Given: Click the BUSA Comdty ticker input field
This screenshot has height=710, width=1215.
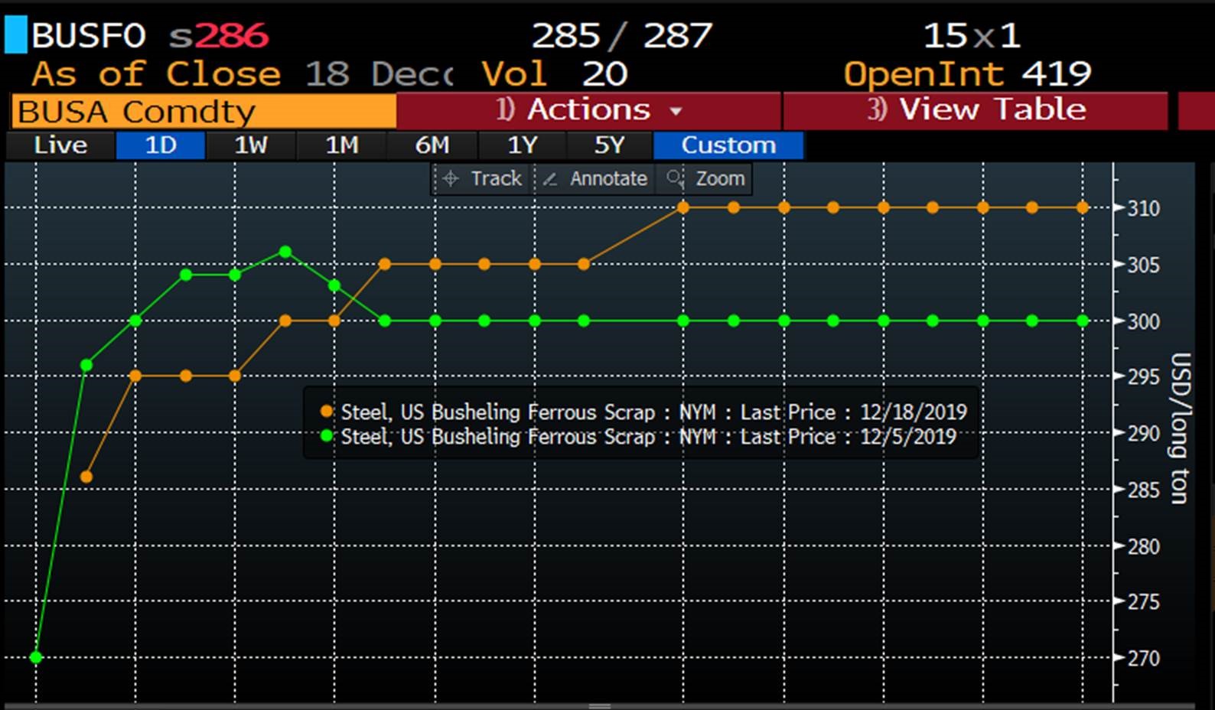Looking at the screenshot, I should click(204, 112).
